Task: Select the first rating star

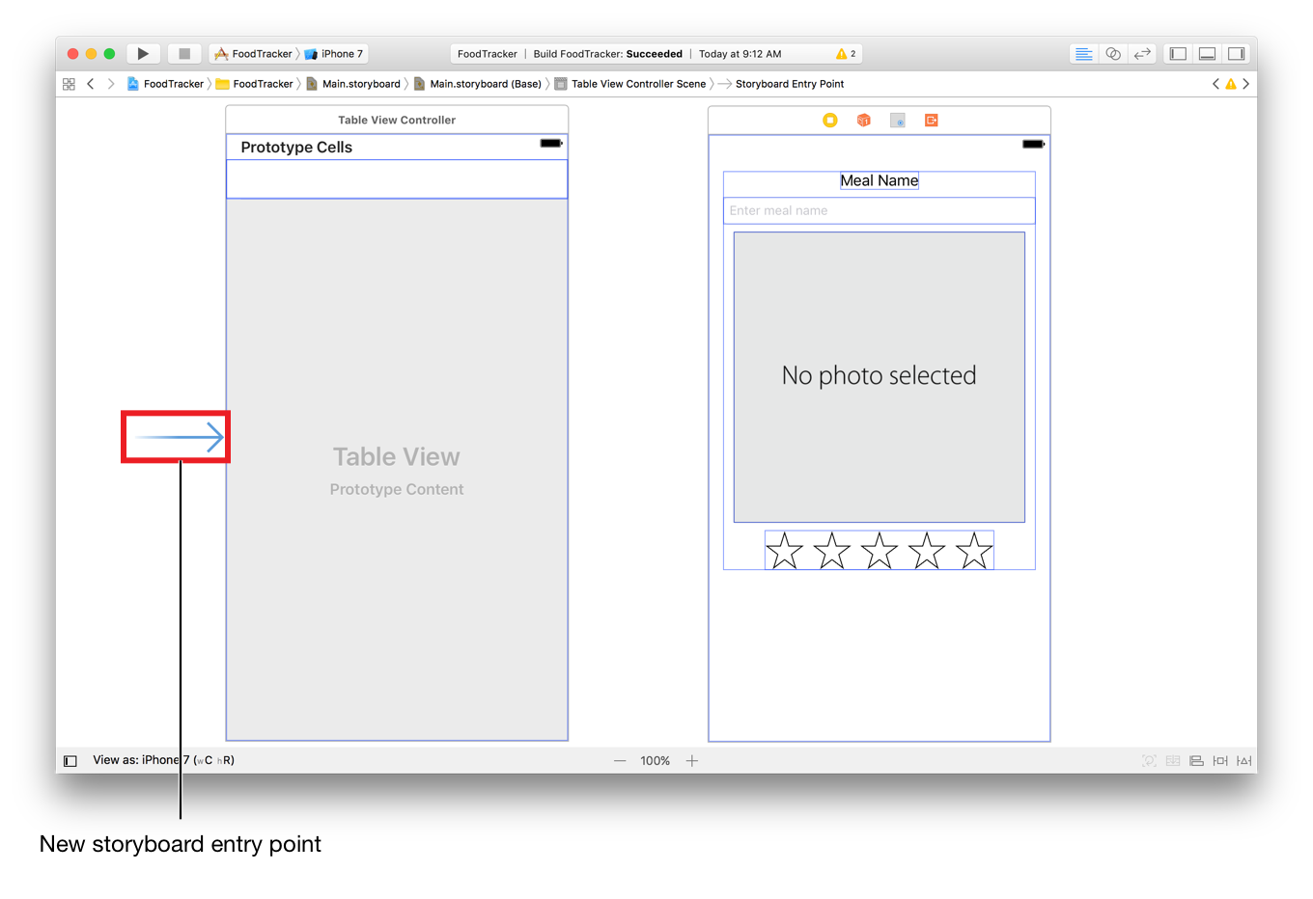Action: point(785,551)
